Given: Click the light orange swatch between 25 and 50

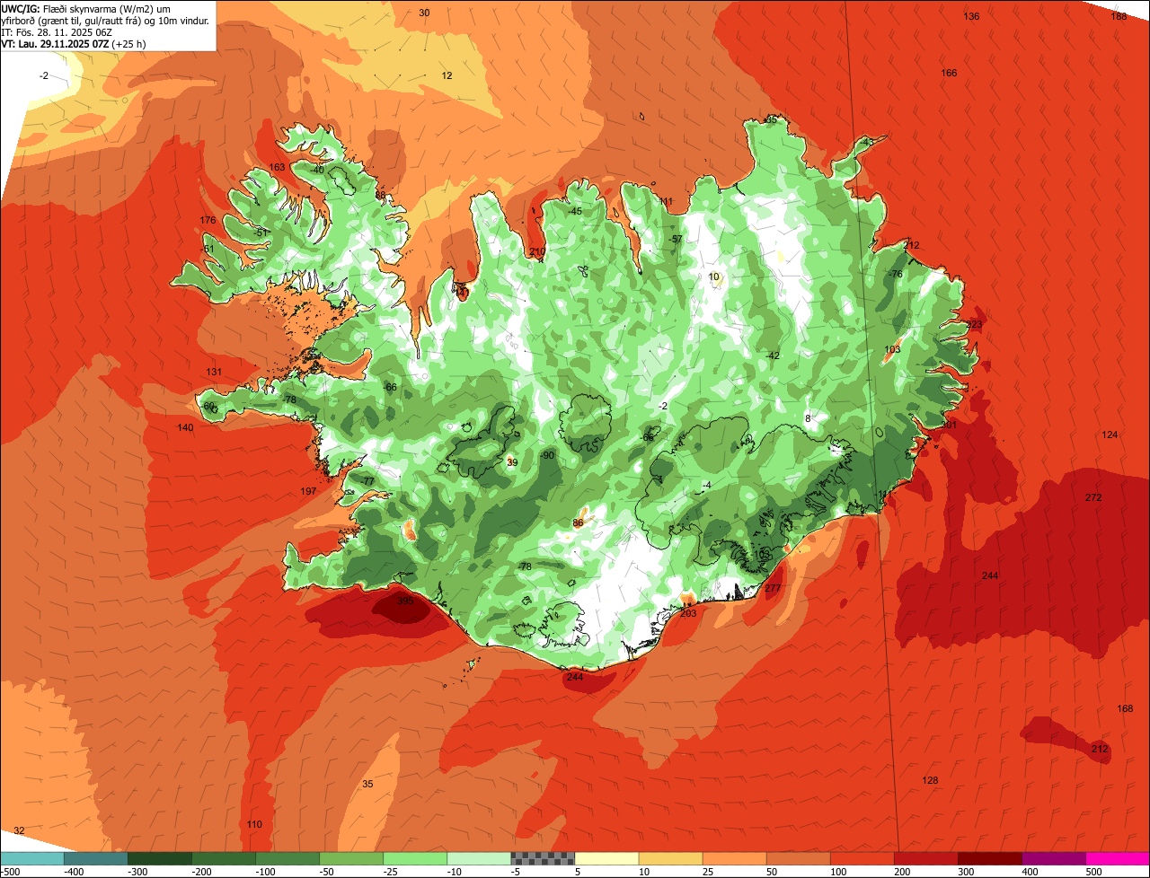Looking at the screenshot, I should [734, 858].
